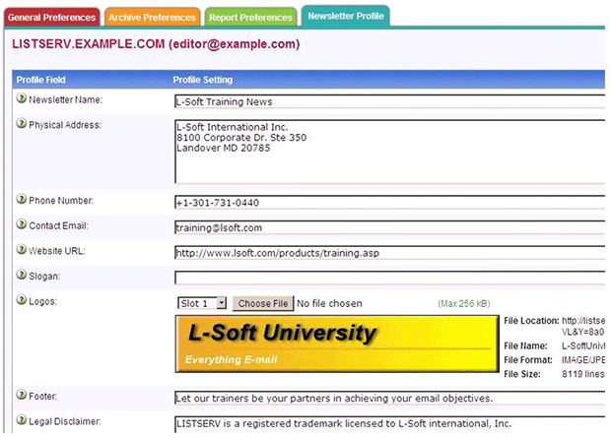Click the '8119 lines' file size value
The height and width of the screenshot is (438, 611).
(x=583, y=374)
